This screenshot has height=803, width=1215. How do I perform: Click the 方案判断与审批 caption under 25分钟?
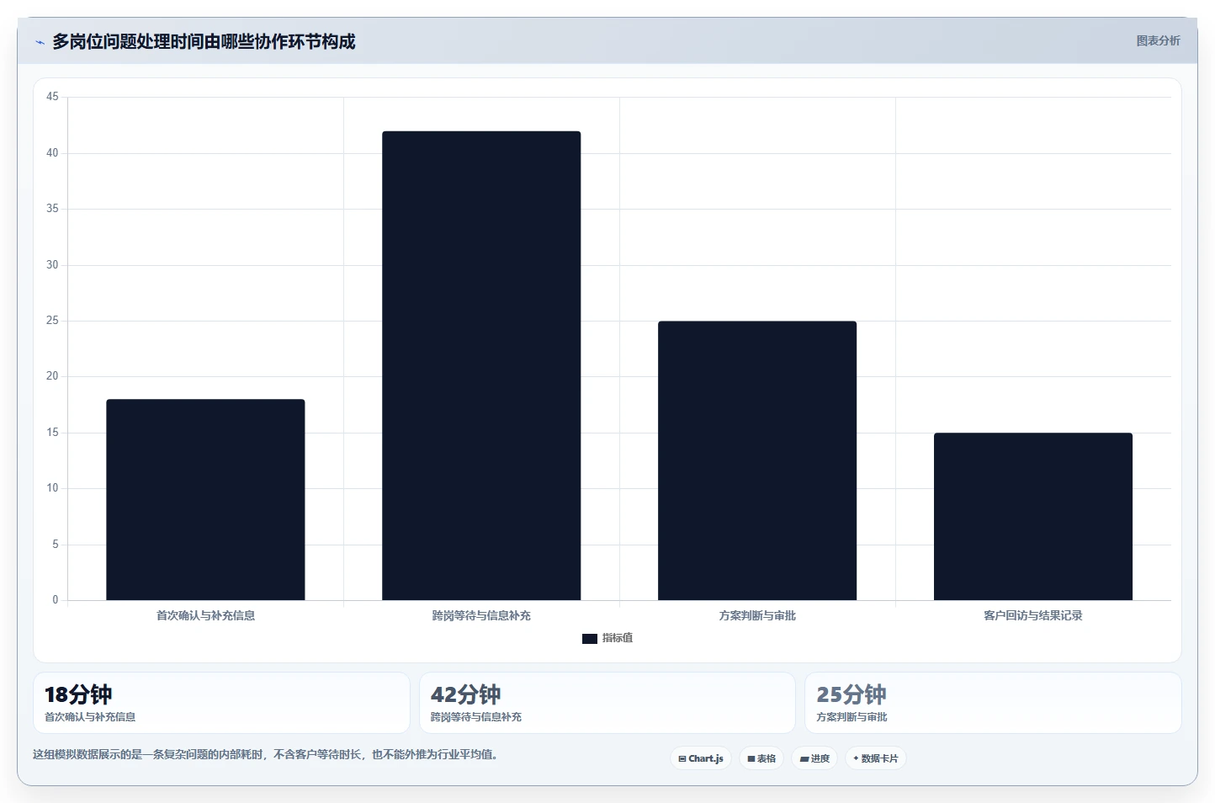pos(852,717)
